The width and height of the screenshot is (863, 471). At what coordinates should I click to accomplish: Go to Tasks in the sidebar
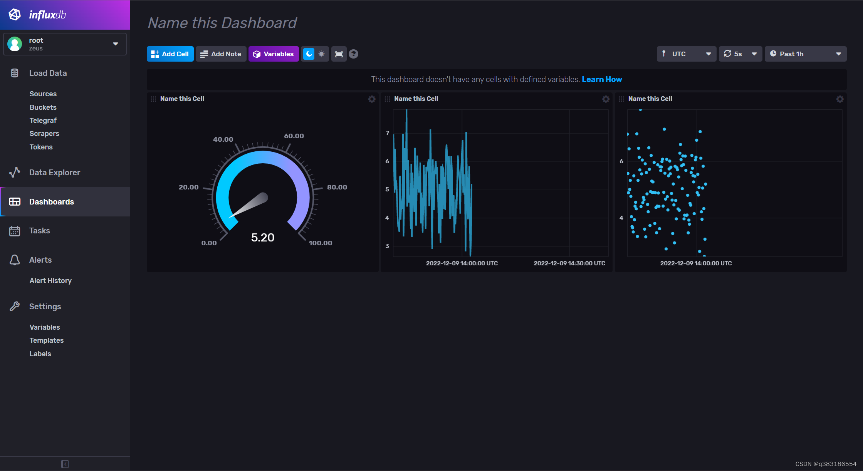point(40,231)
